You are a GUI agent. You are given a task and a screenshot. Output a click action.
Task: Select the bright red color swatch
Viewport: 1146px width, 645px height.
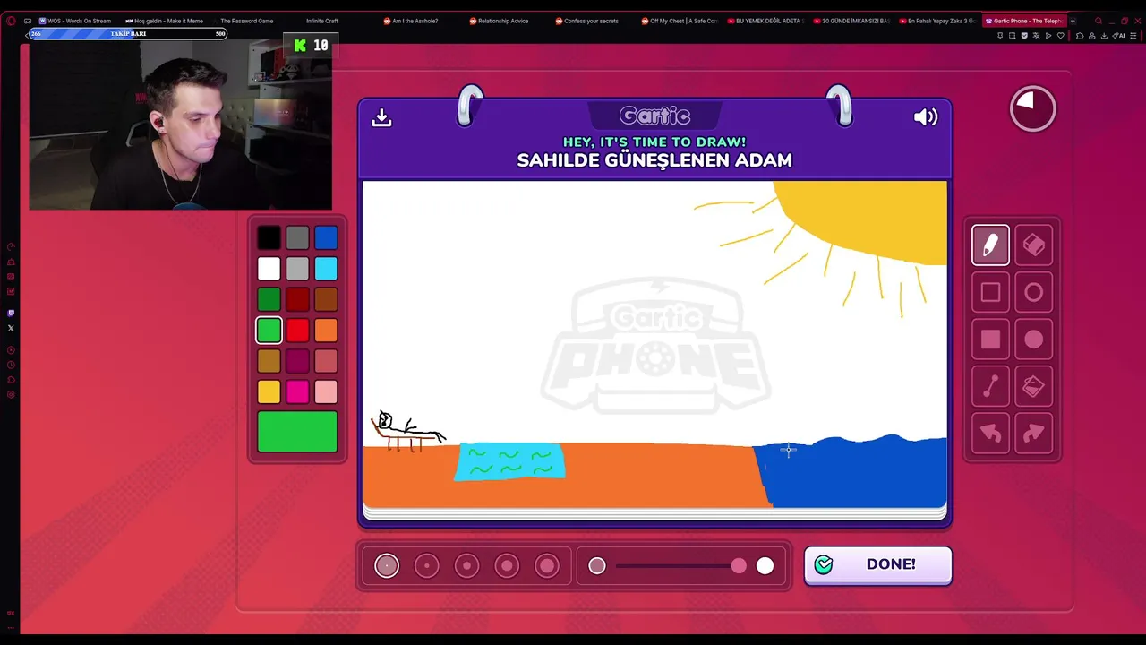297,331
